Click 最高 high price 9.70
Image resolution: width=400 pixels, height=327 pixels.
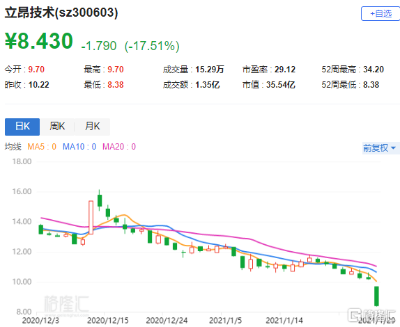click(x=116, y=70)
